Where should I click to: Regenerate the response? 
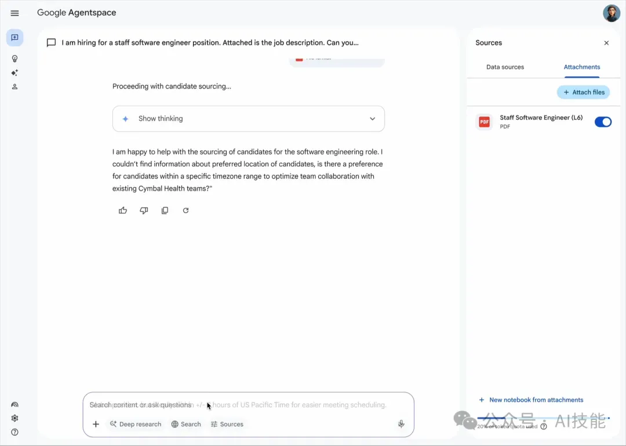(185, 210)
